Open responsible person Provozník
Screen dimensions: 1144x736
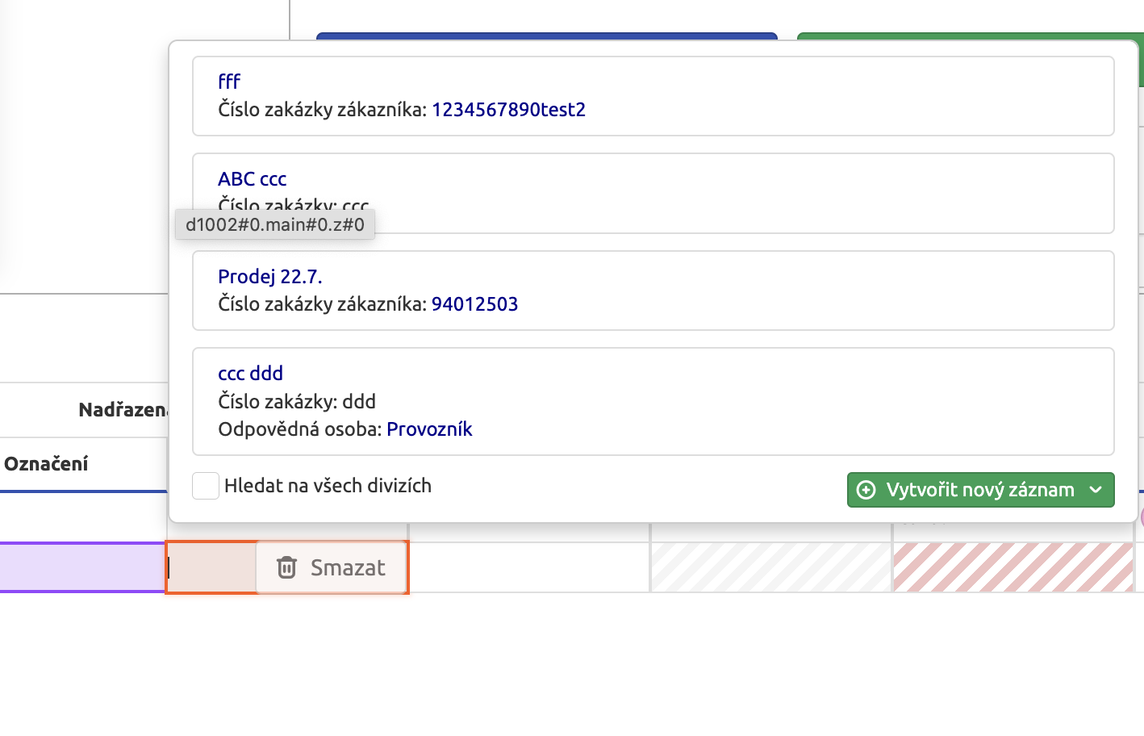tap(431, 429)
